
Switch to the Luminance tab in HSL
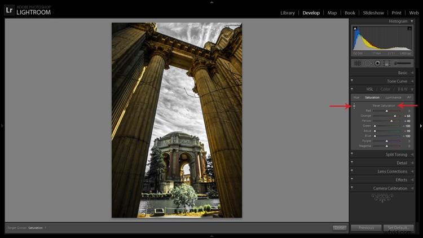pos(393,98)
